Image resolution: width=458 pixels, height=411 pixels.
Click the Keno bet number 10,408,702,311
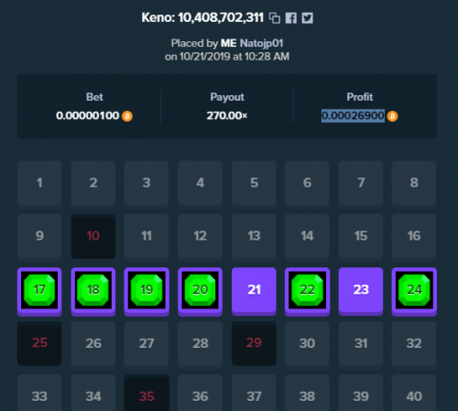click(221, 17)
